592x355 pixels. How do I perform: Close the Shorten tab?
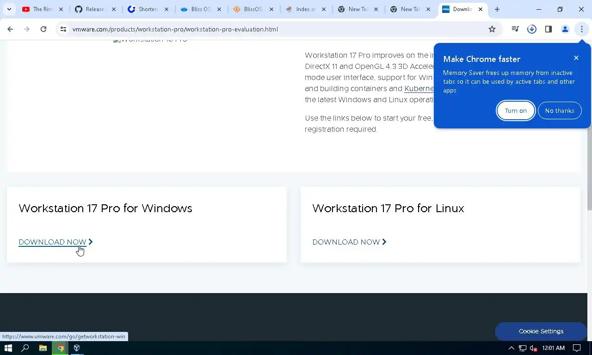pos(166,9)
